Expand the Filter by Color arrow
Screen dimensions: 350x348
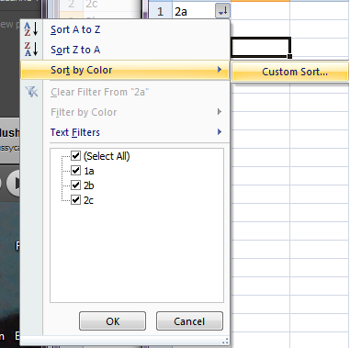pyautogui.click(x=220, y=112)
